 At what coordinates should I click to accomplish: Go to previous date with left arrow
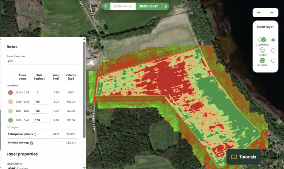pyautogui.click(x=106, y=6)
